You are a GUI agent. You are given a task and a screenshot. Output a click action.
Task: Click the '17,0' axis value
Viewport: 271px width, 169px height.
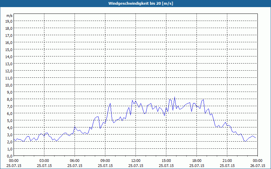[x=9, y=35]
